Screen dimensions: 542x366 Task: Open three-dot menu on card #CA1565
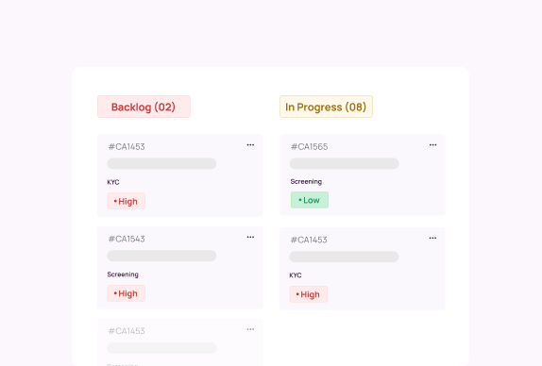click(432, 145)
